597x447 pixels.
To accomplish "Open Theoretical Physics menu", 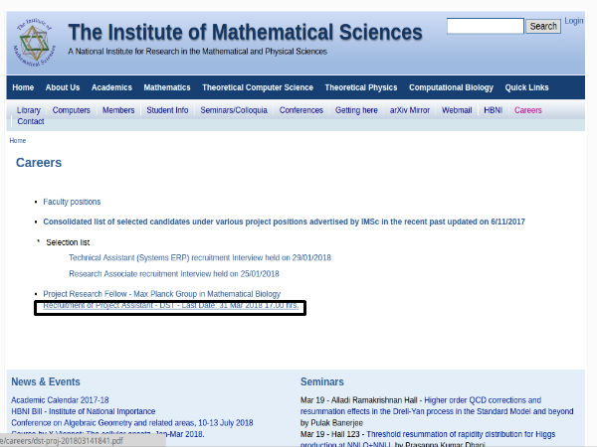I will (361, 87).
